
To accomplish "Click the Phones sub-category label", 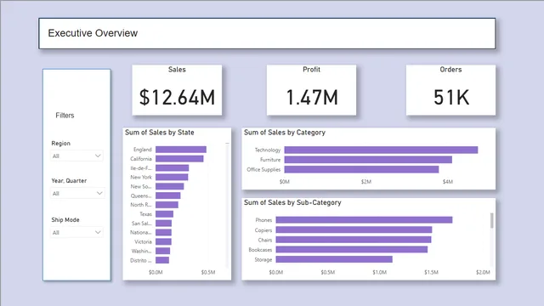I will (x=263, y=220).
